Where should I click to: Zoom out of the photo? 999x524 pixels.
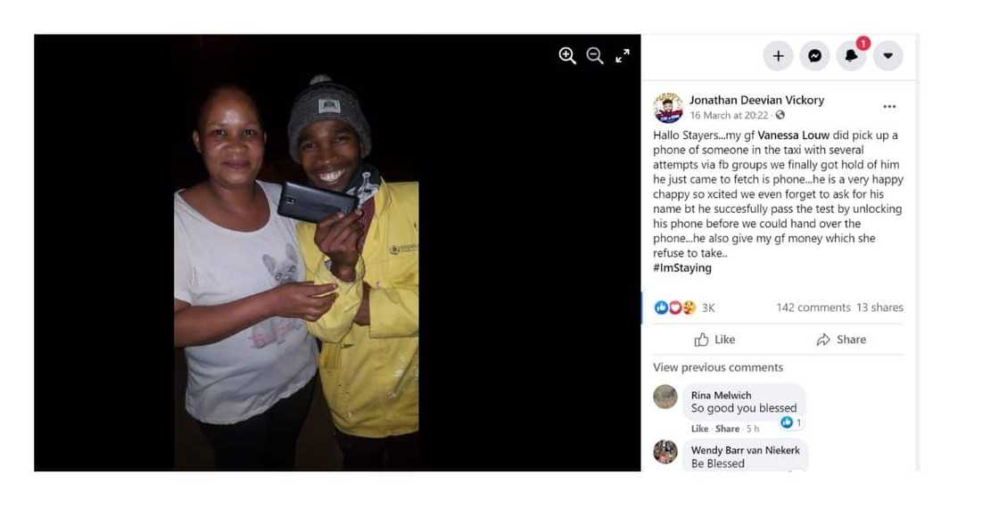595,56
